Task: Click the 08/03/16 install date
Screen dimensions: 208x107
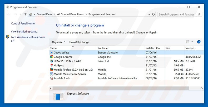Action: [x=151, y=78]
